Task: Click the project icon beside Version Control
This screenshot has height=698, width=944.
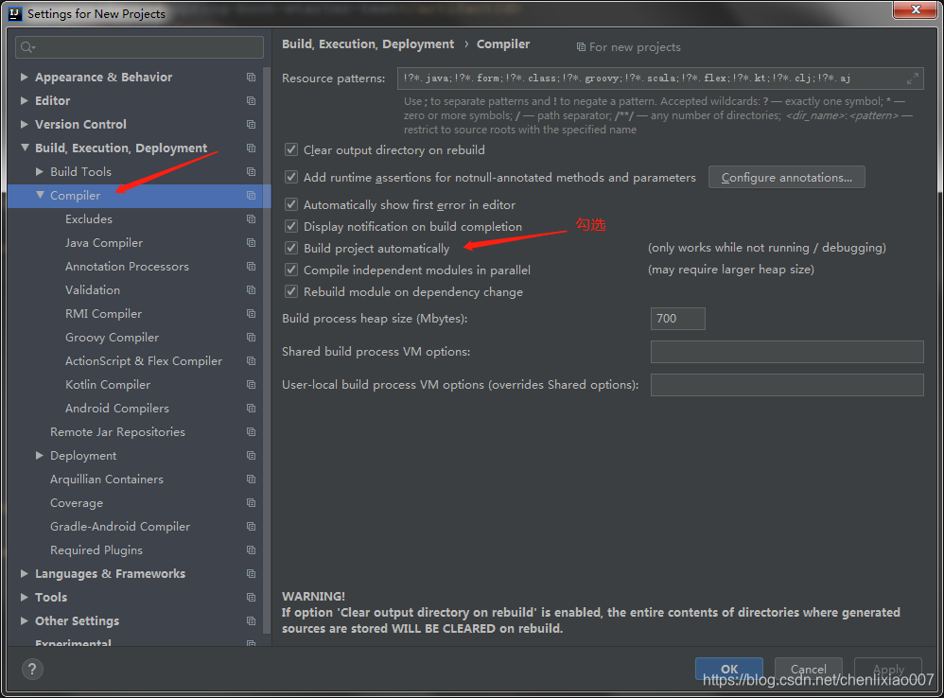Action: pyautogui.click(x=251, y=125)
